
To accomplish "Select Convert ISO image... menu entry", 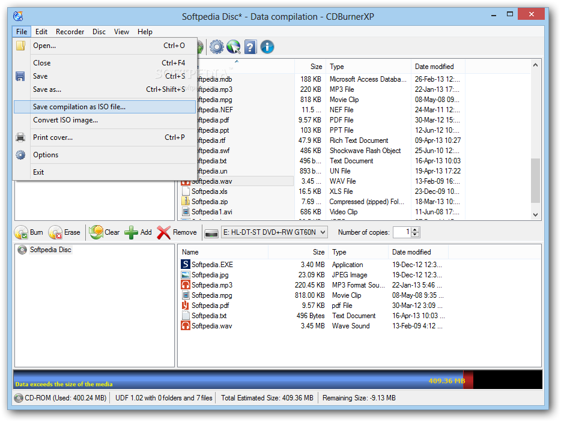I will pos(105,120).
